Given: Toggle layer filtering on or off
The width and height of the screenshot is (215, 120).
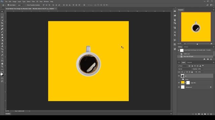Looking at the screenshot, I should 203,66.
